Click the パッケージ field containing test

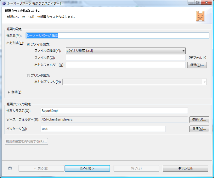pos(103,129)
